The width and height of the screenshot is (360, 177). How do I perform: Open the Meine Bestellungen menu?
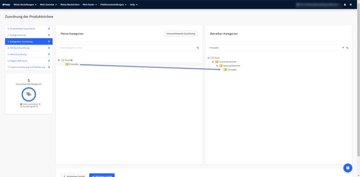(25, 4)
